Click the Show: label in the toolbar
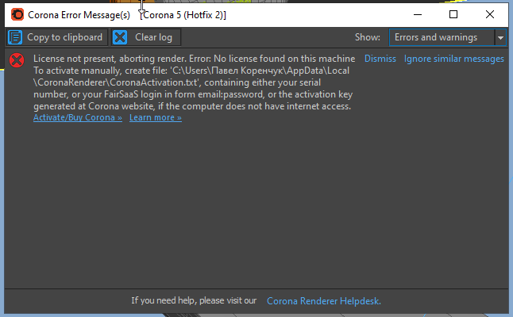513x317 pixels. [x=368, y=37]
